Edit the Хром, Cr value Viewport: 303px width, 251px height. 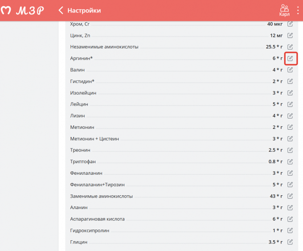tap(290, 24)
